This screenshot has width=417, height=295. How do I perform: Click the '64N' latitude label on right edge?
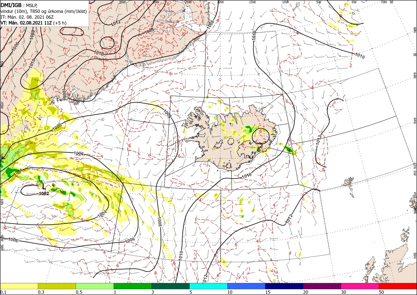pos(414,120)
